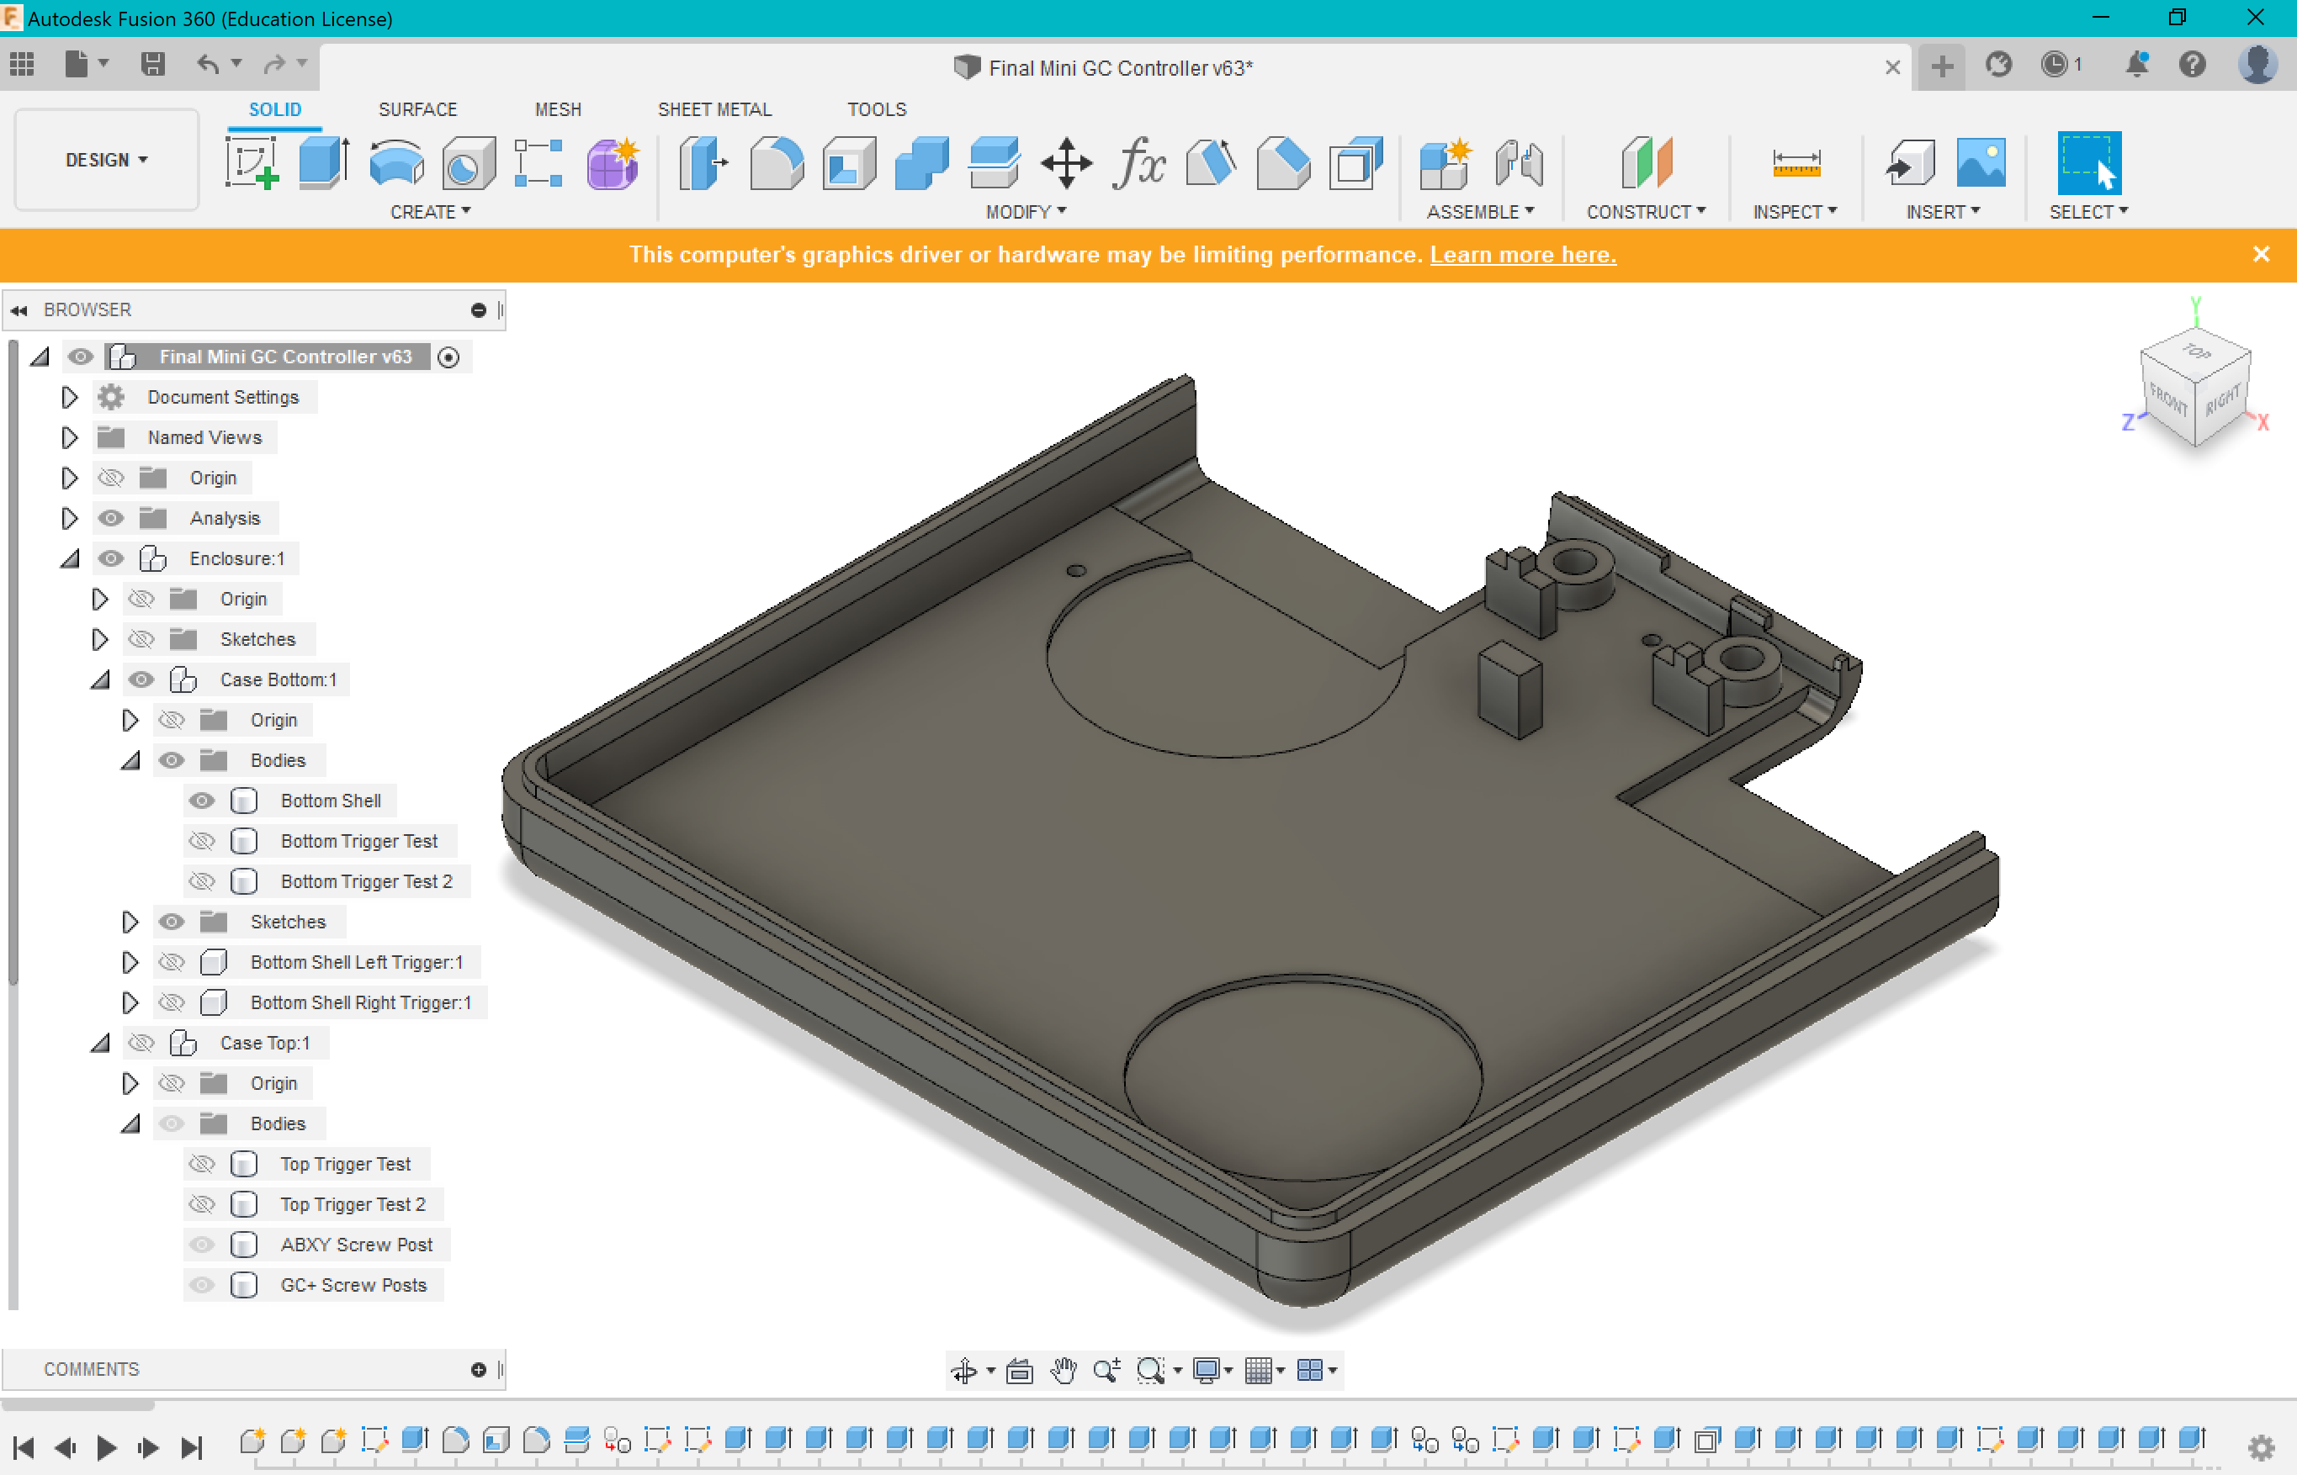The height and width of the screenshot is (1475, 2297).
Task: Toggle visibility of ABXY Screw Post
Action: point(203,1244)
